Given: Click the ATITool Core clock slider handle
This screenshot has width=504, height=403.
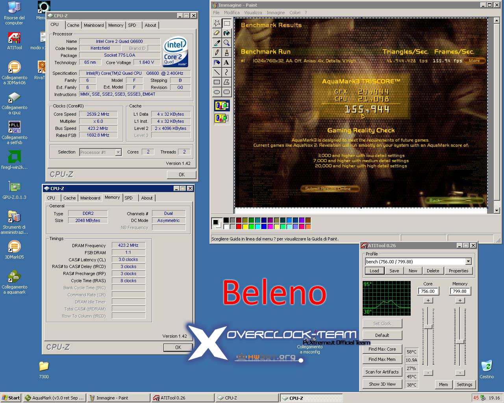Looking at the screenshot, I should tap(428, 327).
